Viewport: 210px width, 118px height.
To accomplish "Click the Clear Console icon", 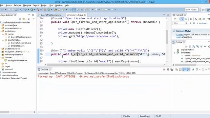I will pyautogui.click(x=177, y=69).
